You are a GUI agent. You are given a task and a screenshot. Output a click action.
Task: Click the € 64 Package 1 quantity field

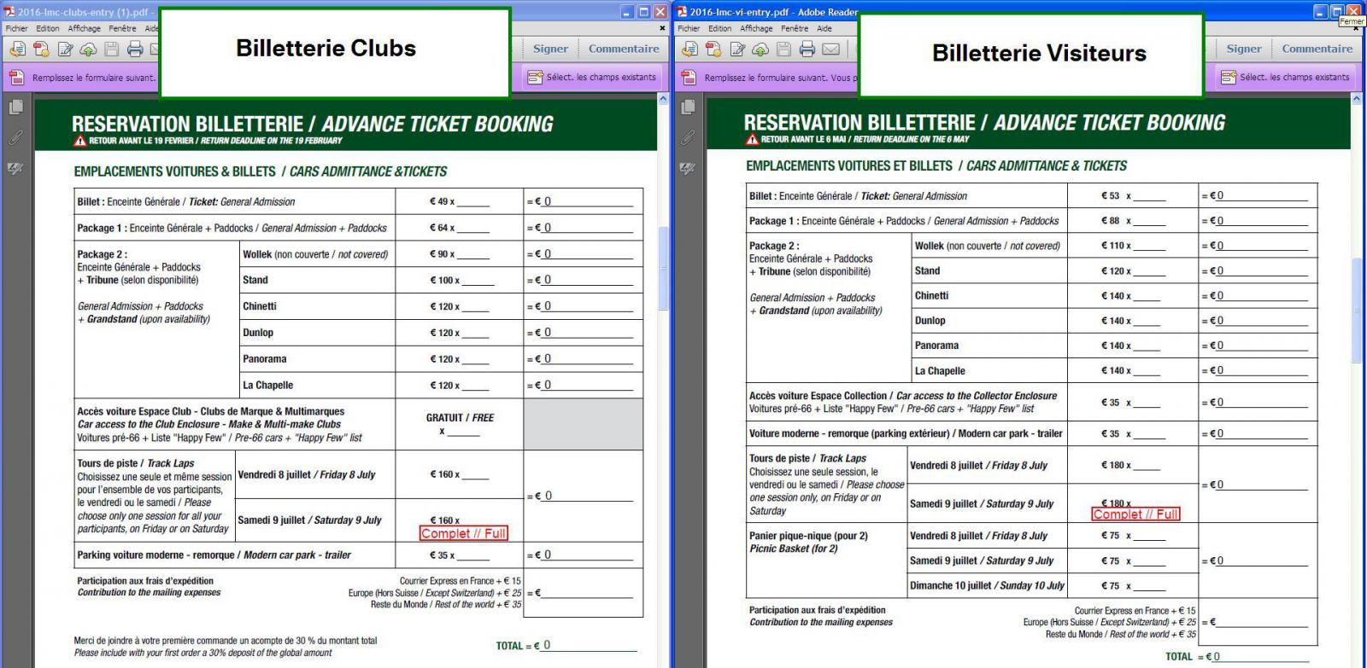point(474,228)
